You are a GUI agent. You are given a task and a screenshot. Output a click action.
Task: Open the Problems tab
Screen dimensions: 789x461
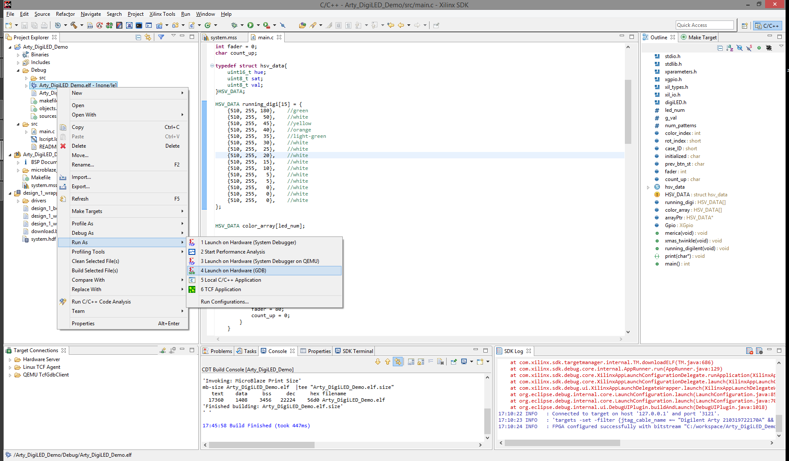[217, 351]
